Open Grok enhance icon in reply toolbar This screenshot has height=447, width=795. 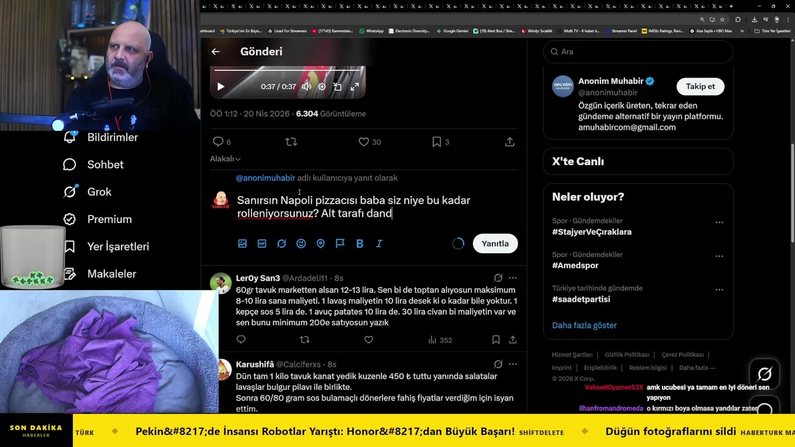click(x=281, y=244)
